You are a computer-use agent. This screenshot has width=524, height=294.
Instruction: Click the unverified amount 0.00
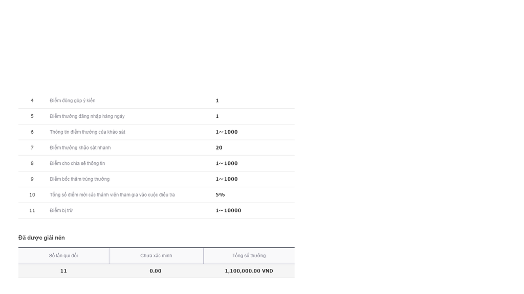point(156,271)
